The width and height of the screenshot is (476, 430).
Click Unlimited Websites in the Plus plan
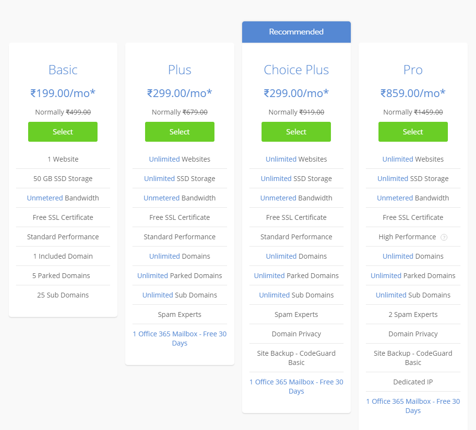pos(180,159)
